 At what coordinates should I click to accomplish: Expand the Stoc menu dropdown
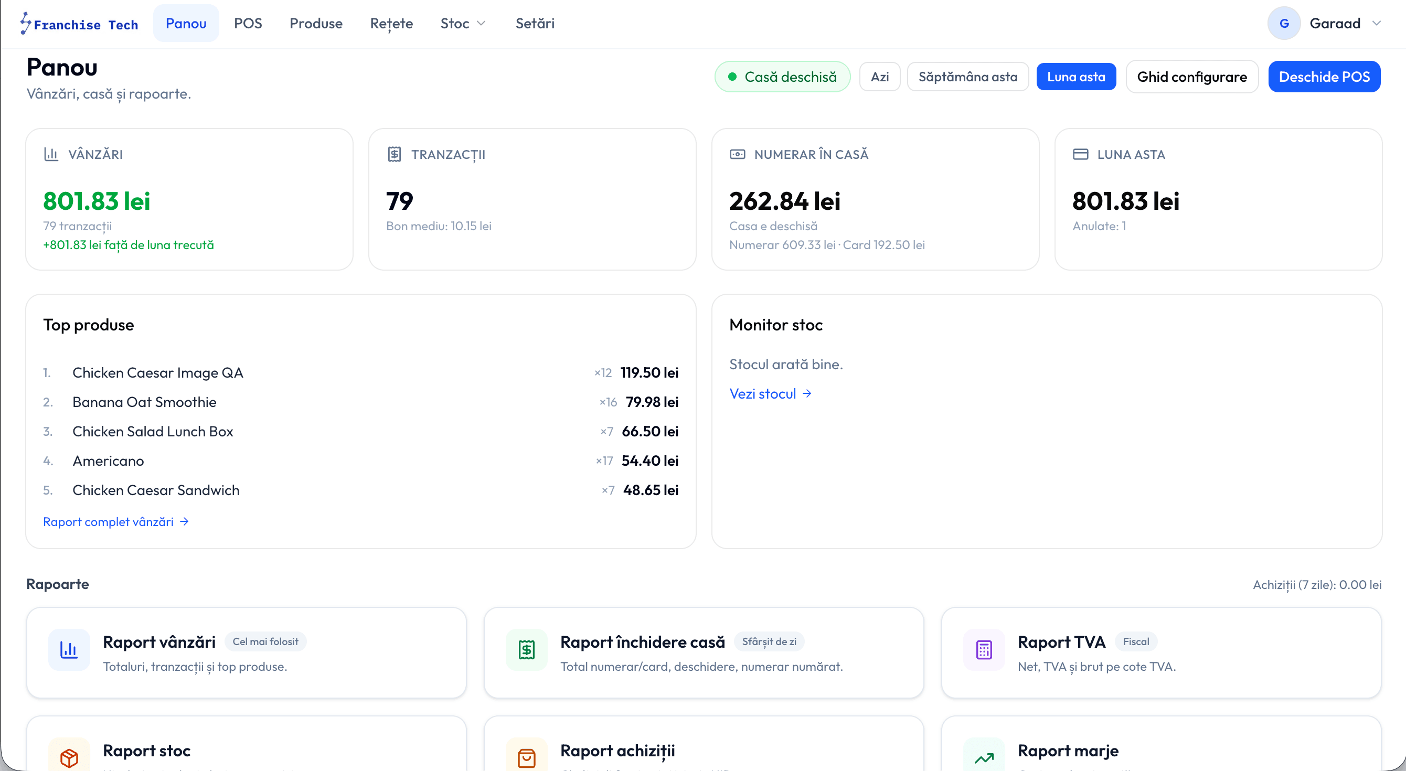point(463,24)
